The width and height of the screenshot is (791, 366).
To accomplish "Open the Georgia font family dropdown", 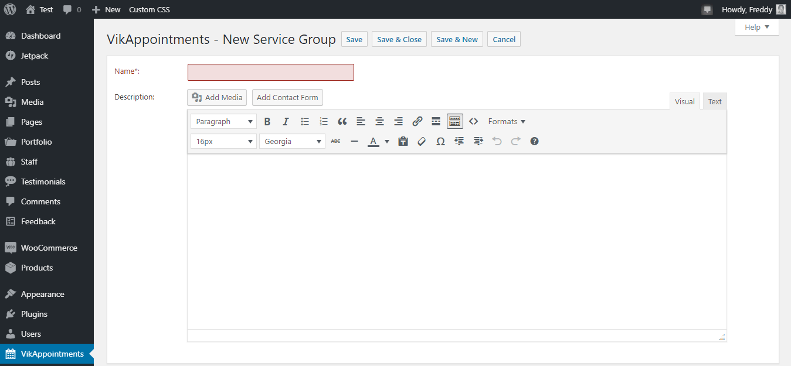I will (292, 141).
